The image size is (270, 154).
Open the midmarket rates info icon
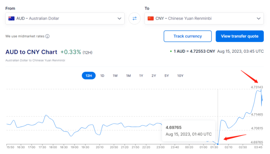click(47, 36)
